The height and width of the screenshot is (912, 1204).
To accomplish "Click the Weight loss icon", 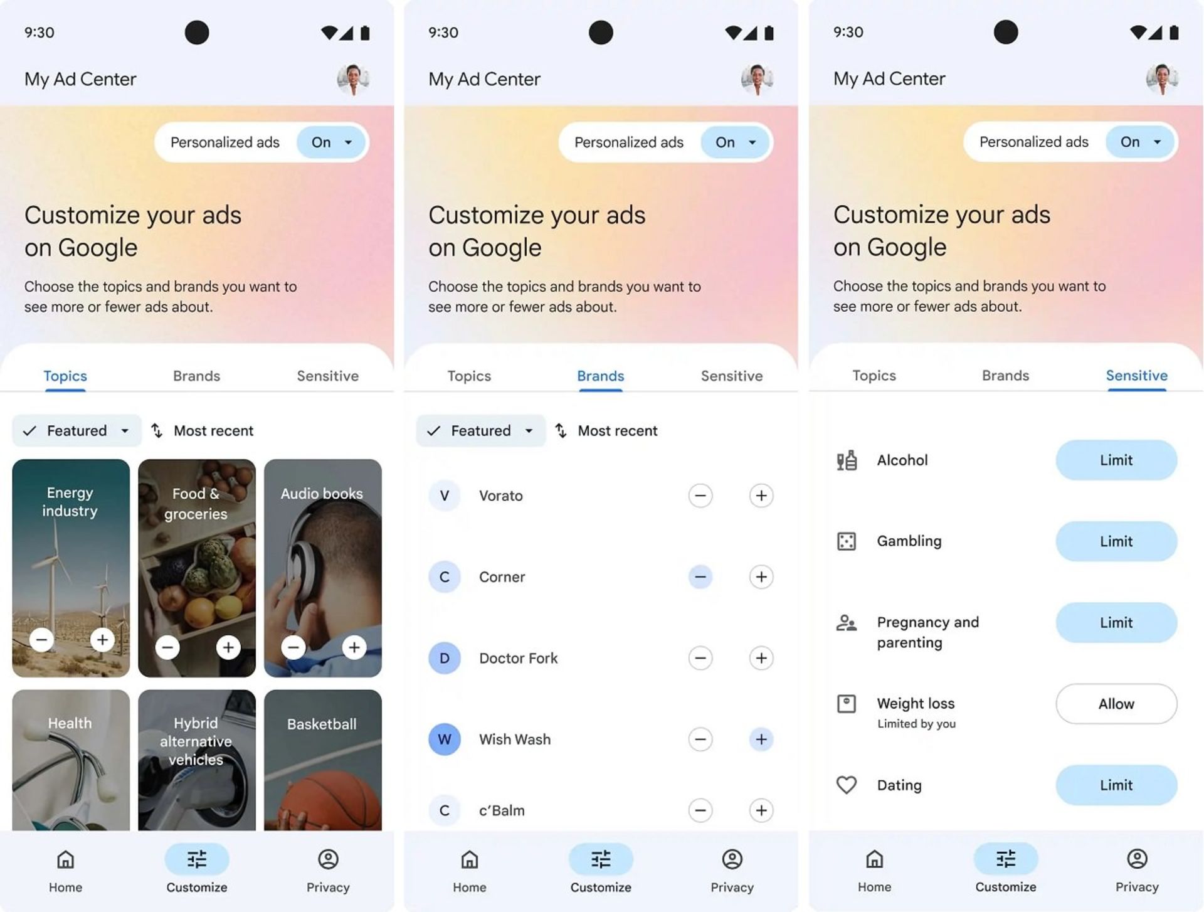I will click(847, 703).
